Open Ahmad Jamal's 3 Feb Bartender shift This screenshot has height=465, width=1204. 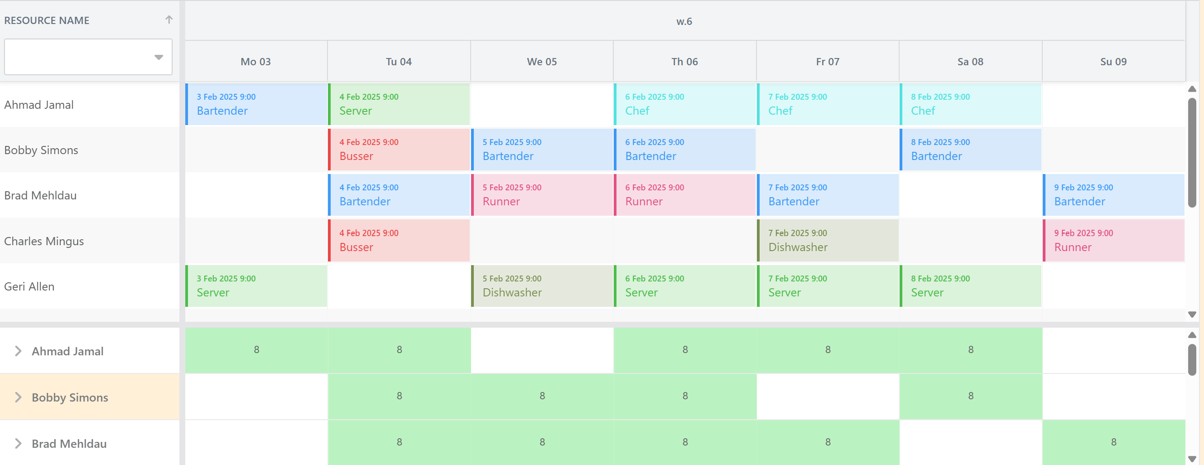pyautogui.click(x=256, y=104)
